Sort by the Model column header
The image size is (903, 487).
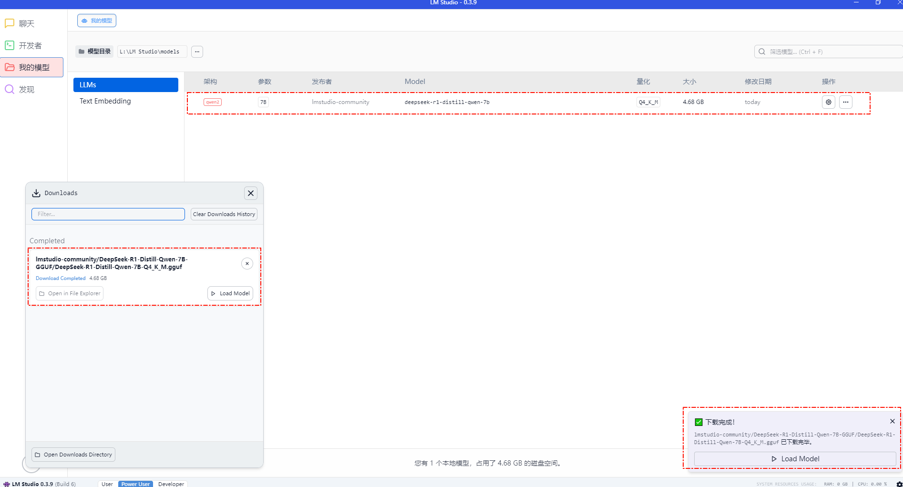pos(415,82)
